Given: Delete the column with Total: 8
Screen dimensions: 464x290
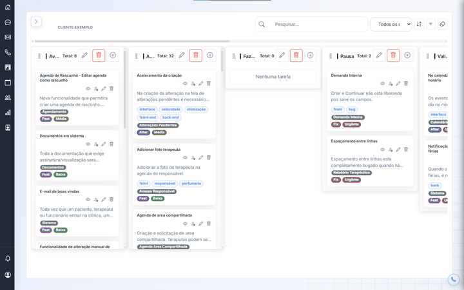Looking at the screenshot, I should pyautogui.click(x=99, y=55).
